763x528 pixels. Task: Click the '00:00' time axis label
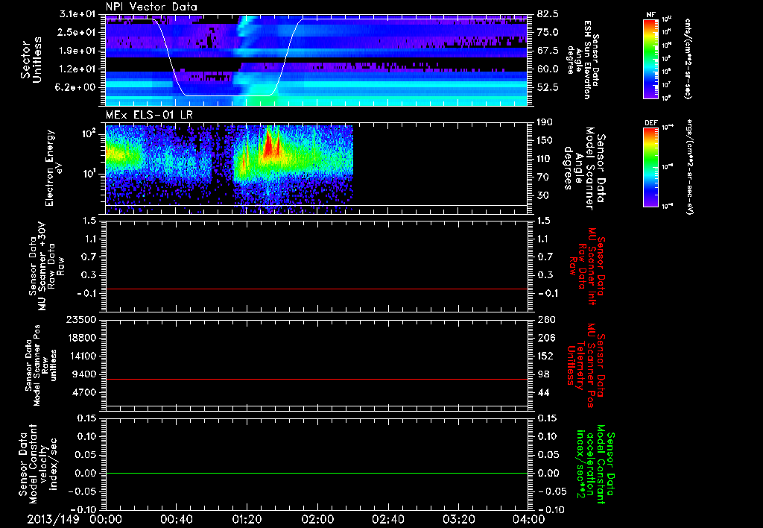point(106,519)
